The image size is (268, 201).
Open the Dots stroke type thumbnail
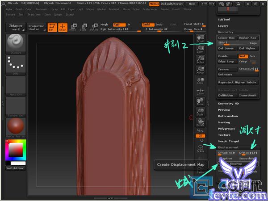click(16, 65)
